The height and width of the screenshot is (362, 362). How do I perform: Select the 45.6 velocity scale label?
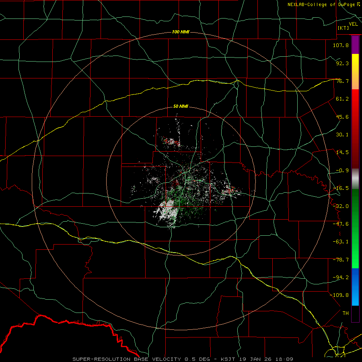342,117
